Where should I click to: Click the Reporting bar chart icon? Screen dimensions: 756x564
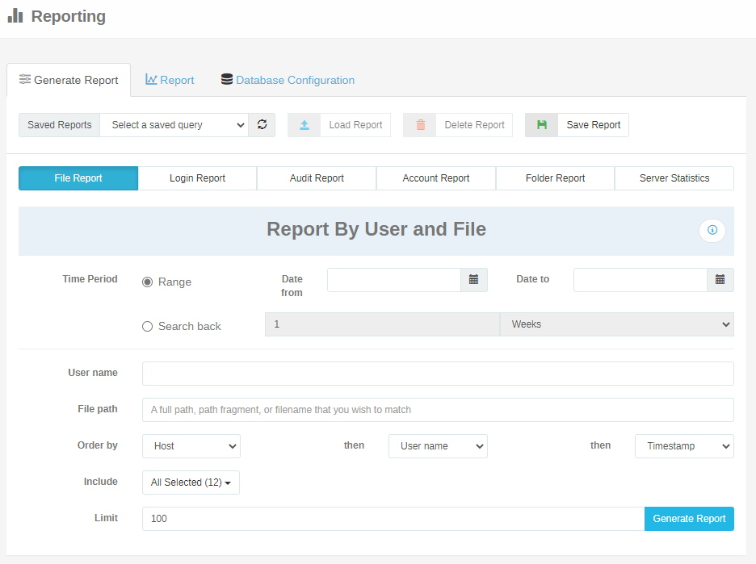[15, 15]
